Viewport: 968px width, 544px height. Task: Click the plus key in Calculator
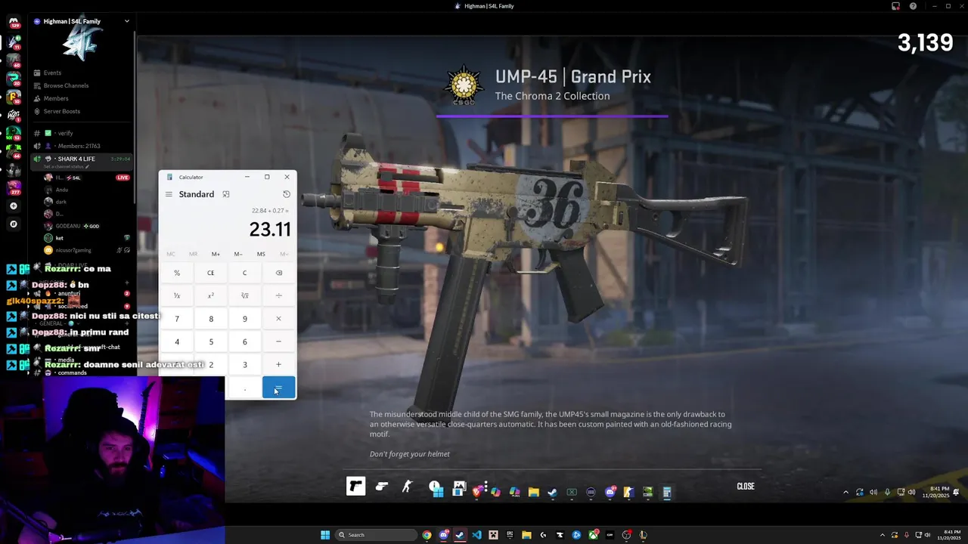pos(278,365)
